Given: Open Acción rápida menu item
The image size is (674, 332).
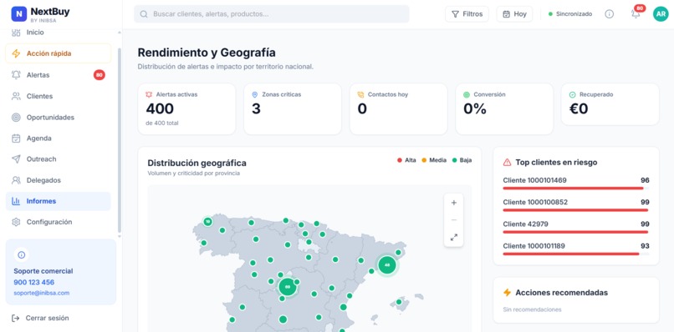Looking at the screenshot, I should pyautogui.click(x=59, y=53).
